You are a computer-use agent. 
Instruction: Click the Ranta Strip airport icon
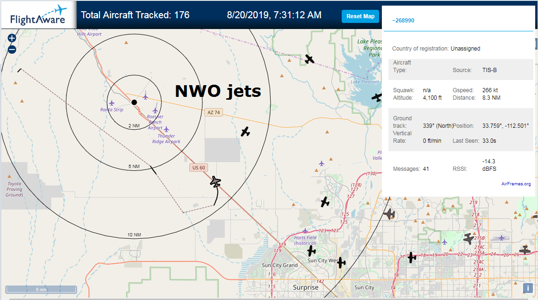[x=112, y=103]
